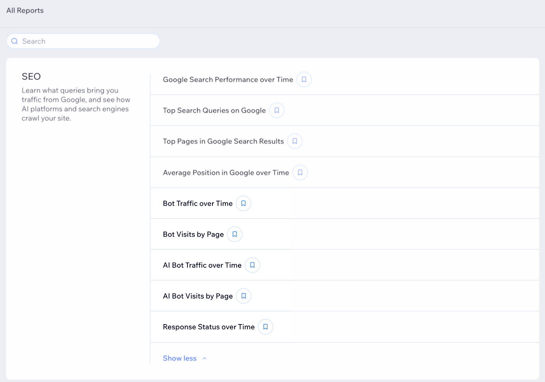Bookmark the Top Search Queries on Google report

(277, 111)
